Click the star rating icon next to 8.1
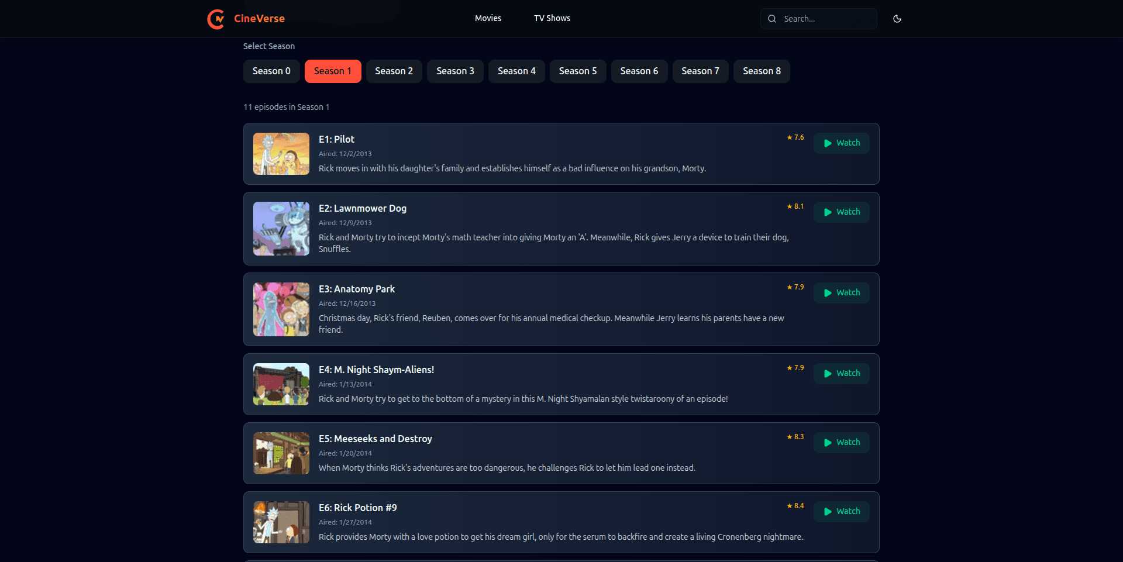 click(x=788, y=206)
